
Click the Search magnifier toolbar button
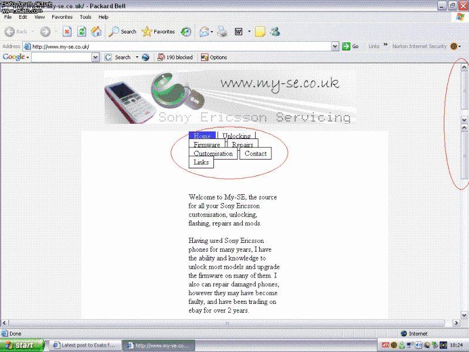click(123, 32)
